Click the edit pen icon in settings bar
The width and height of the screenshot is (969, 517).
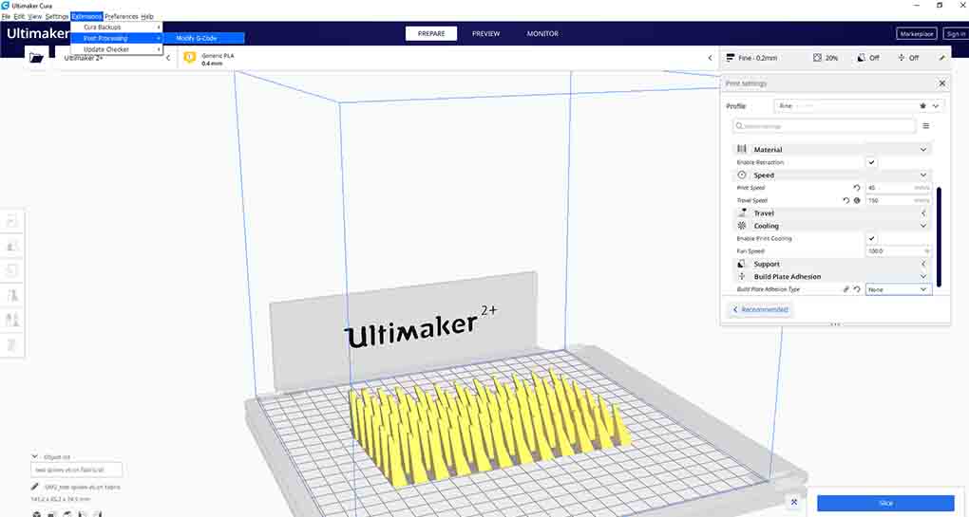[x=941, y=57]
